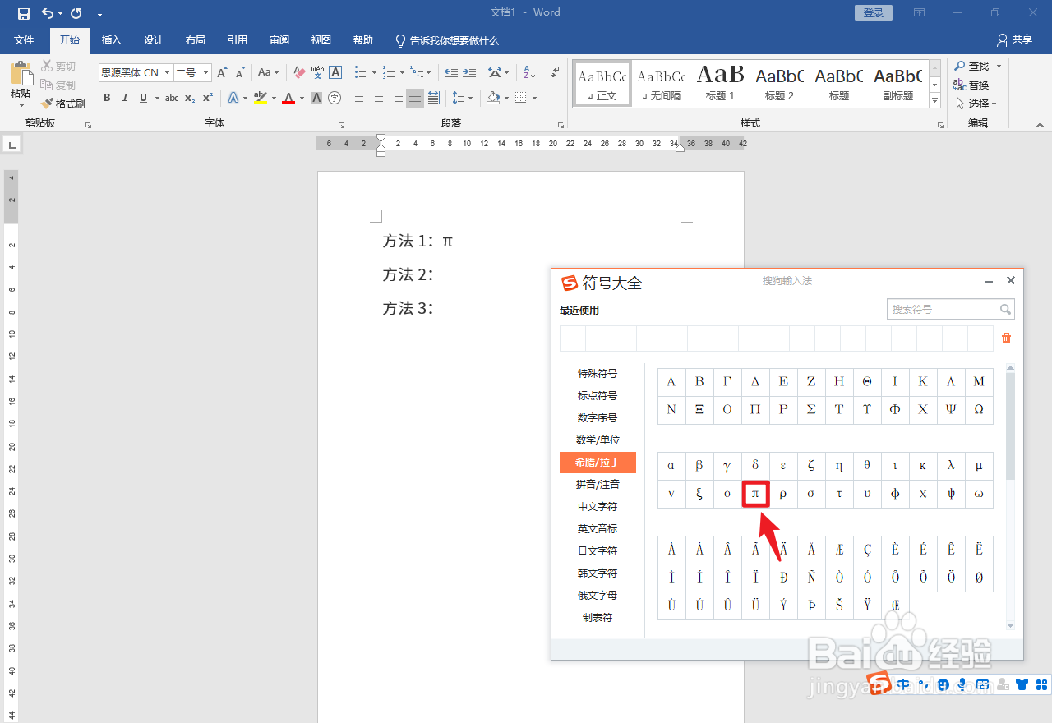Open the line spacing dropdown

tap(460, 98)
